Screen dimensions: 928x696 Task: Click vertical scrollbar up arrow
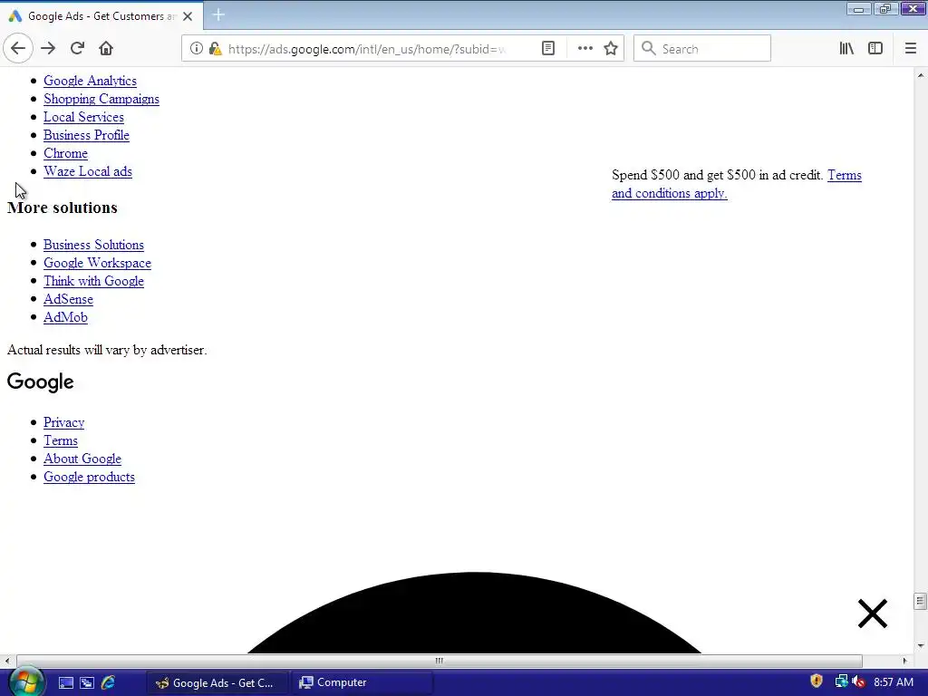(x=921, y=74)
